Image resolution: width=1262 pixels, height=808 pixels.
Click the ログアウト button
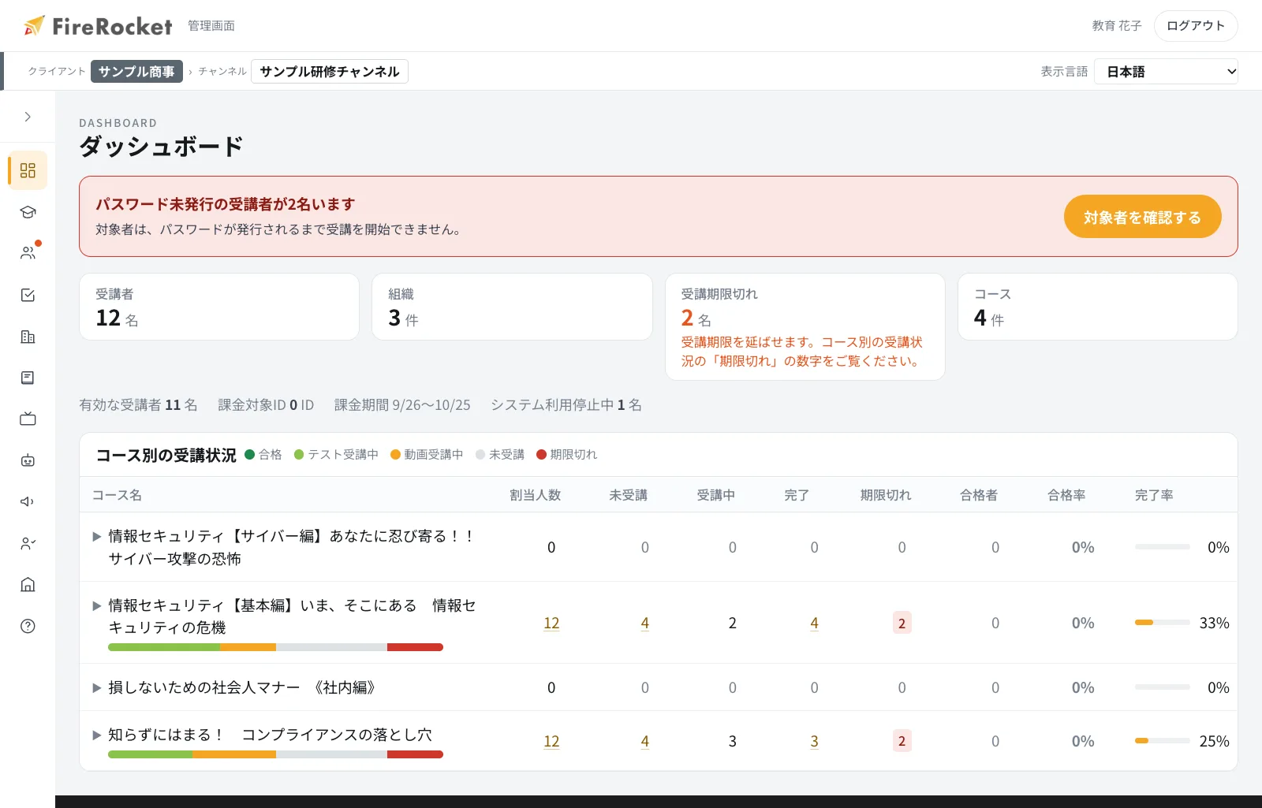pyautogui.click(x=1196, y=26)
